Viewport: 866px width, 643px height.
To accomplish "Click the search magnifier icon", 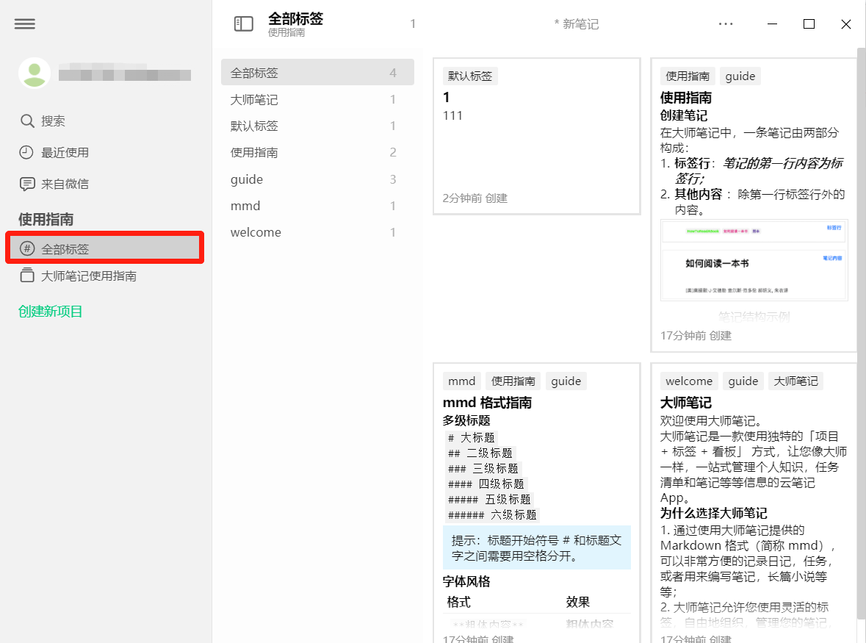I will click(27, 121).
